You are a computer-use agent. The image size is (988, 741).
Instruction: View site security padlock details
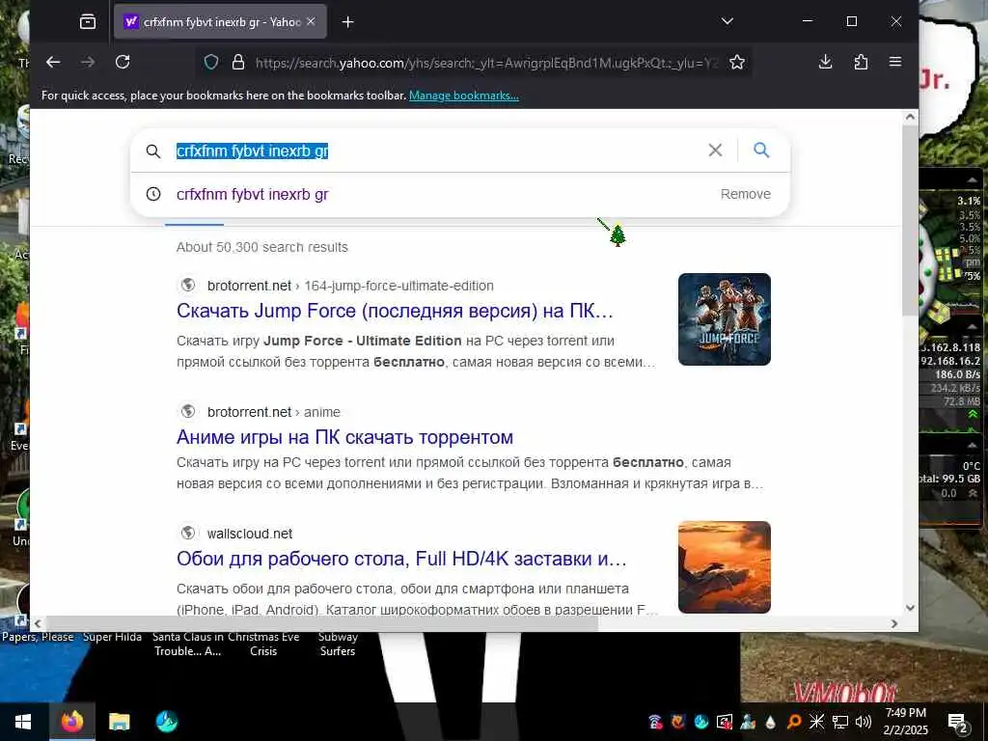[237, 62]
